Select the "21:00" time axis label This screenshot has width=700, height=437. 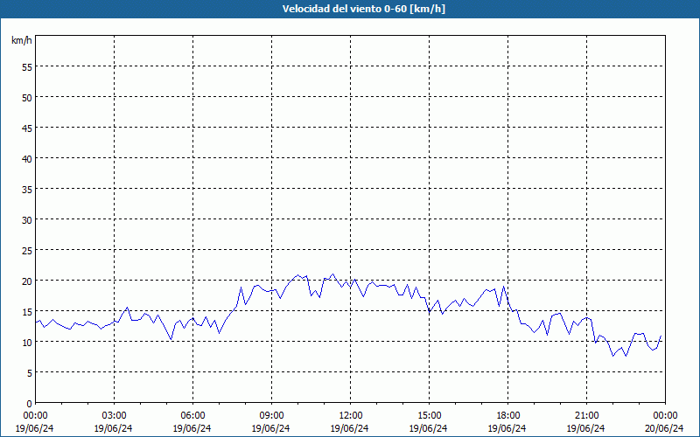pyautogui.click(x=586, y=416)
